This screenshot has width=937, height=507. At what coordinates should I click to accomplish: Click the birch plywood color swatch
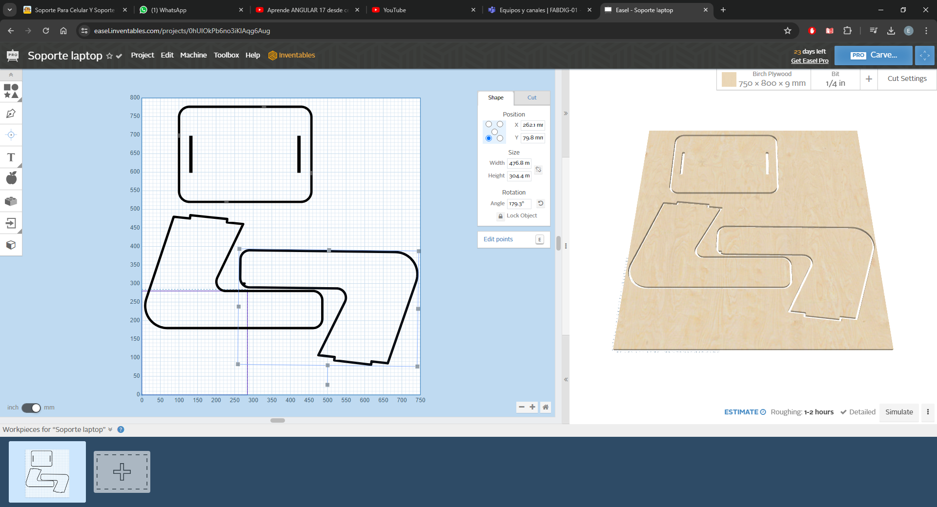729,79
